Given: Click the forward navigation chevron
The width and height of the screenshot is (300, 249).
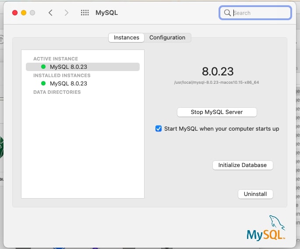Looking at the screenshot, I should click(66, 13).
